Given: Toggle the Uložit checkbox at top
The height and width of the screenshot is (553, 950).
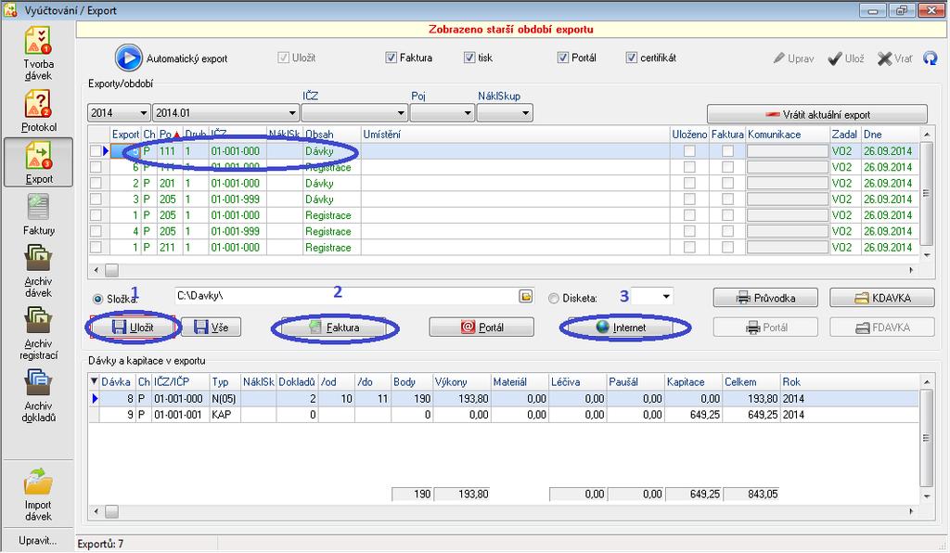Looking at the screenshot, I should pos(283,58).
